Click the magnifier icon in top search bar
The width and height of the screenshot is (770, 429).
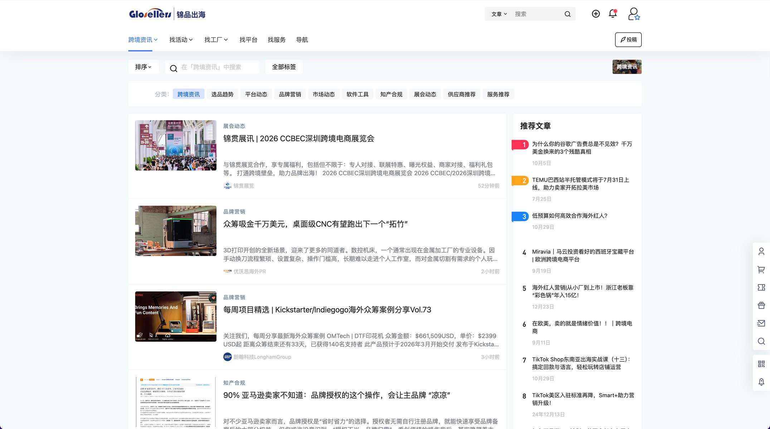coord(567,14)
